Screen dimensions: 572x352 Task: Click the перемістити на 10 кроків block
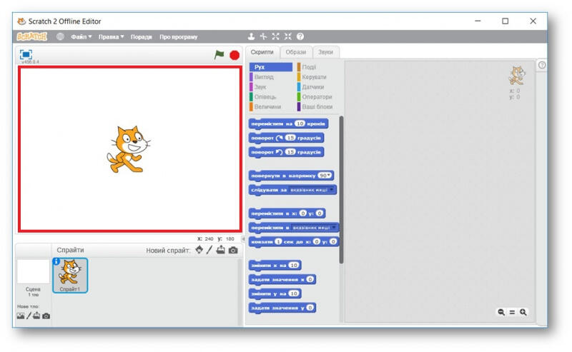coord(288,124)
